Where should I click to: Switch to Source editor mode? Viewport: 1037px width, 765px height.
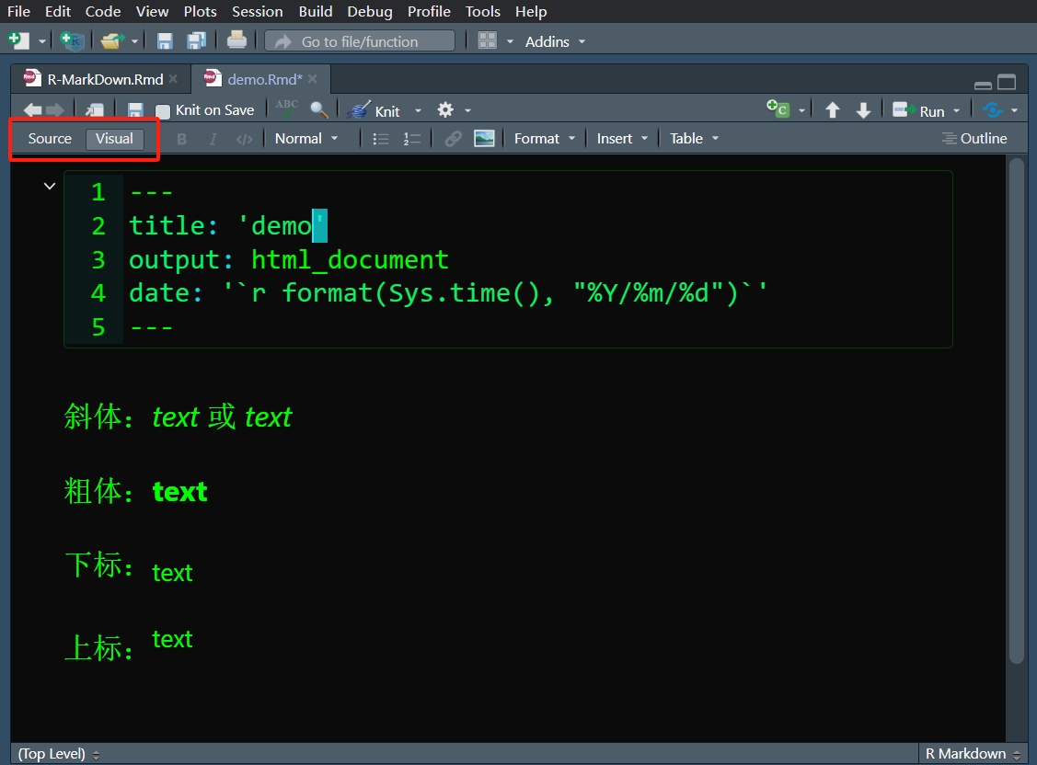pos(50,139)
